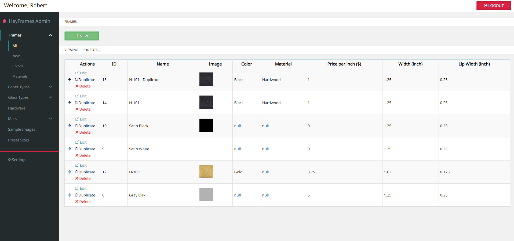Click the edit icon for frame H-109
The width and height of the screenshot is (514, 241).
[77, 165]
